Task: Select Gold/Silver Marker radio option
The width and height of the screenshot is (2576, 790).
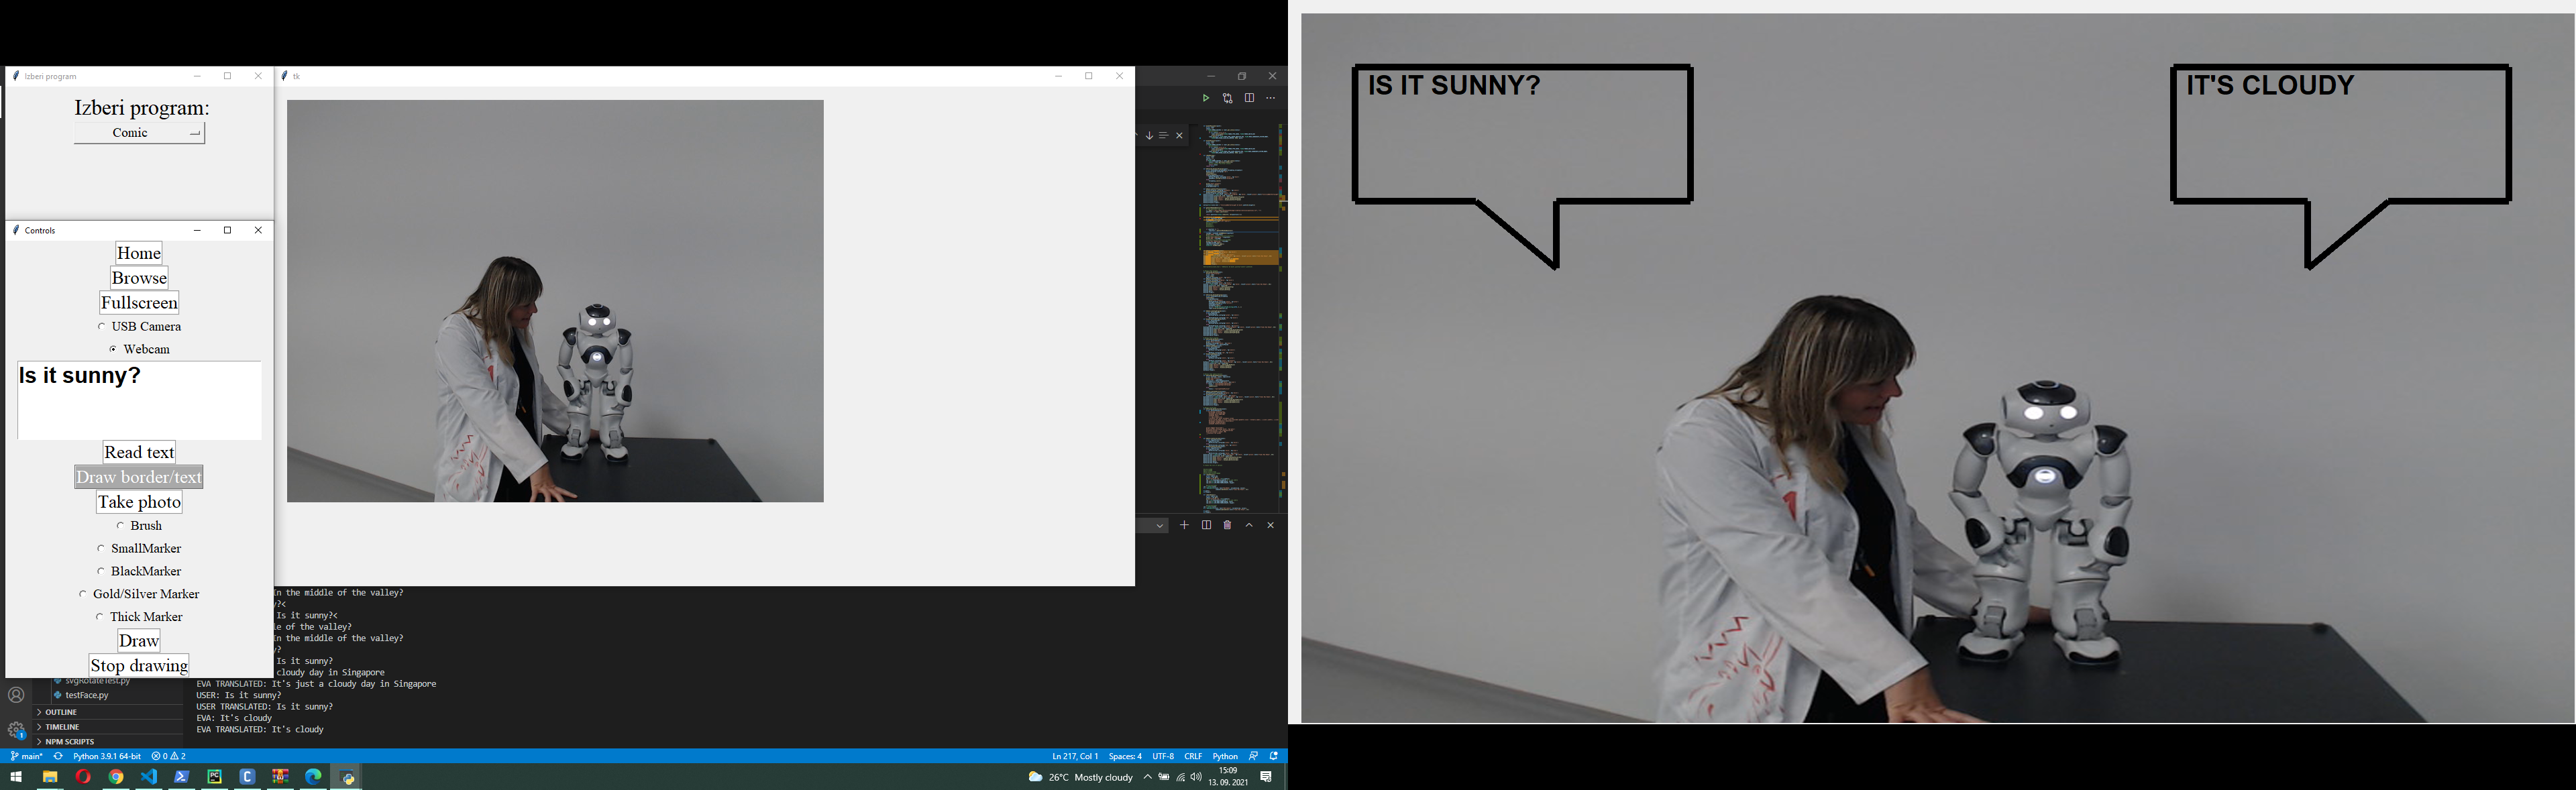Action: 83,594
